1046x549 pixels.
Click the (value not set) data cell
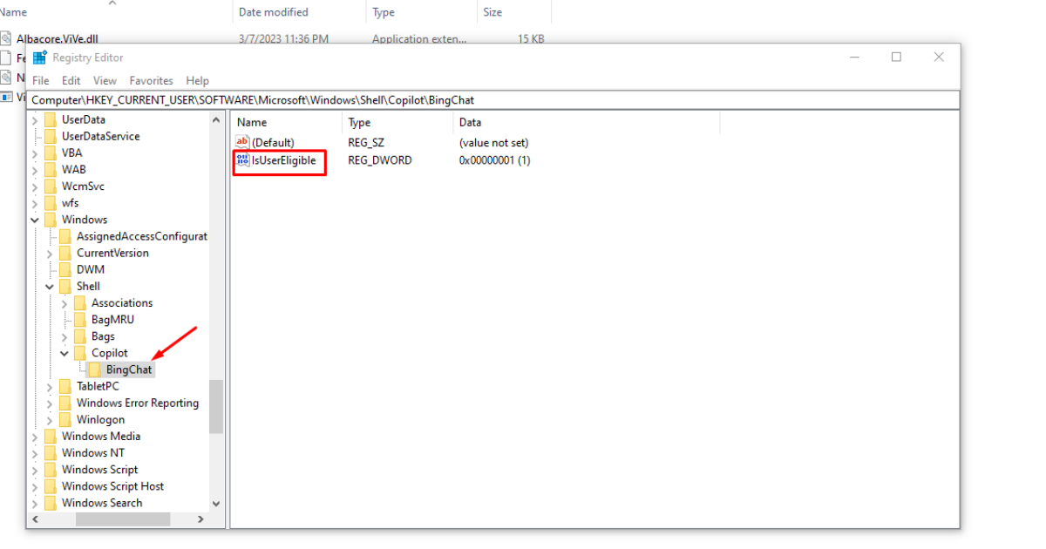point(493,142)
